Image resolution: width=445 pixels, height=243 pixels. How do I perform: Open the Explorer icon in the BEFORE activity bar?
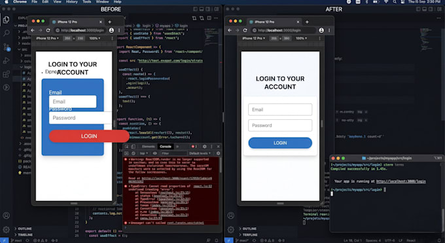[x=7, y=20]
